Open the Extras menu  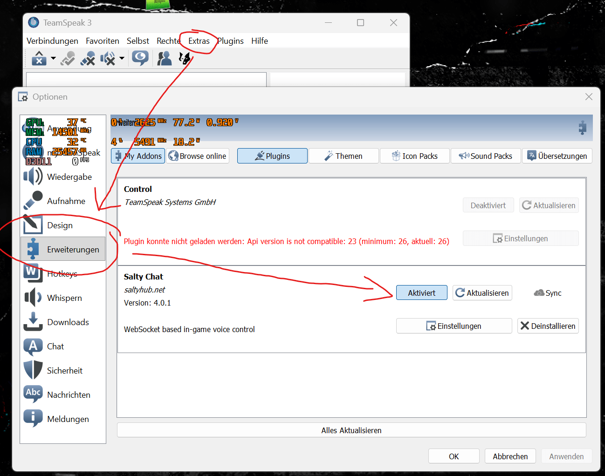tap(199, 41)
